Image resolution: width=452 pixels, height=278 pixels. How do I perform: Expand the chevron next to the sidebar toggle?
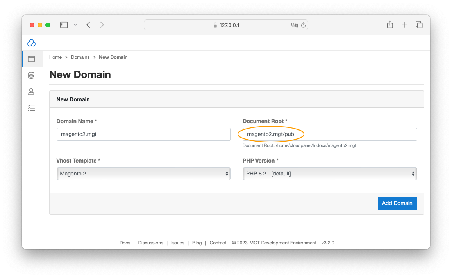[x=75, y=25]
